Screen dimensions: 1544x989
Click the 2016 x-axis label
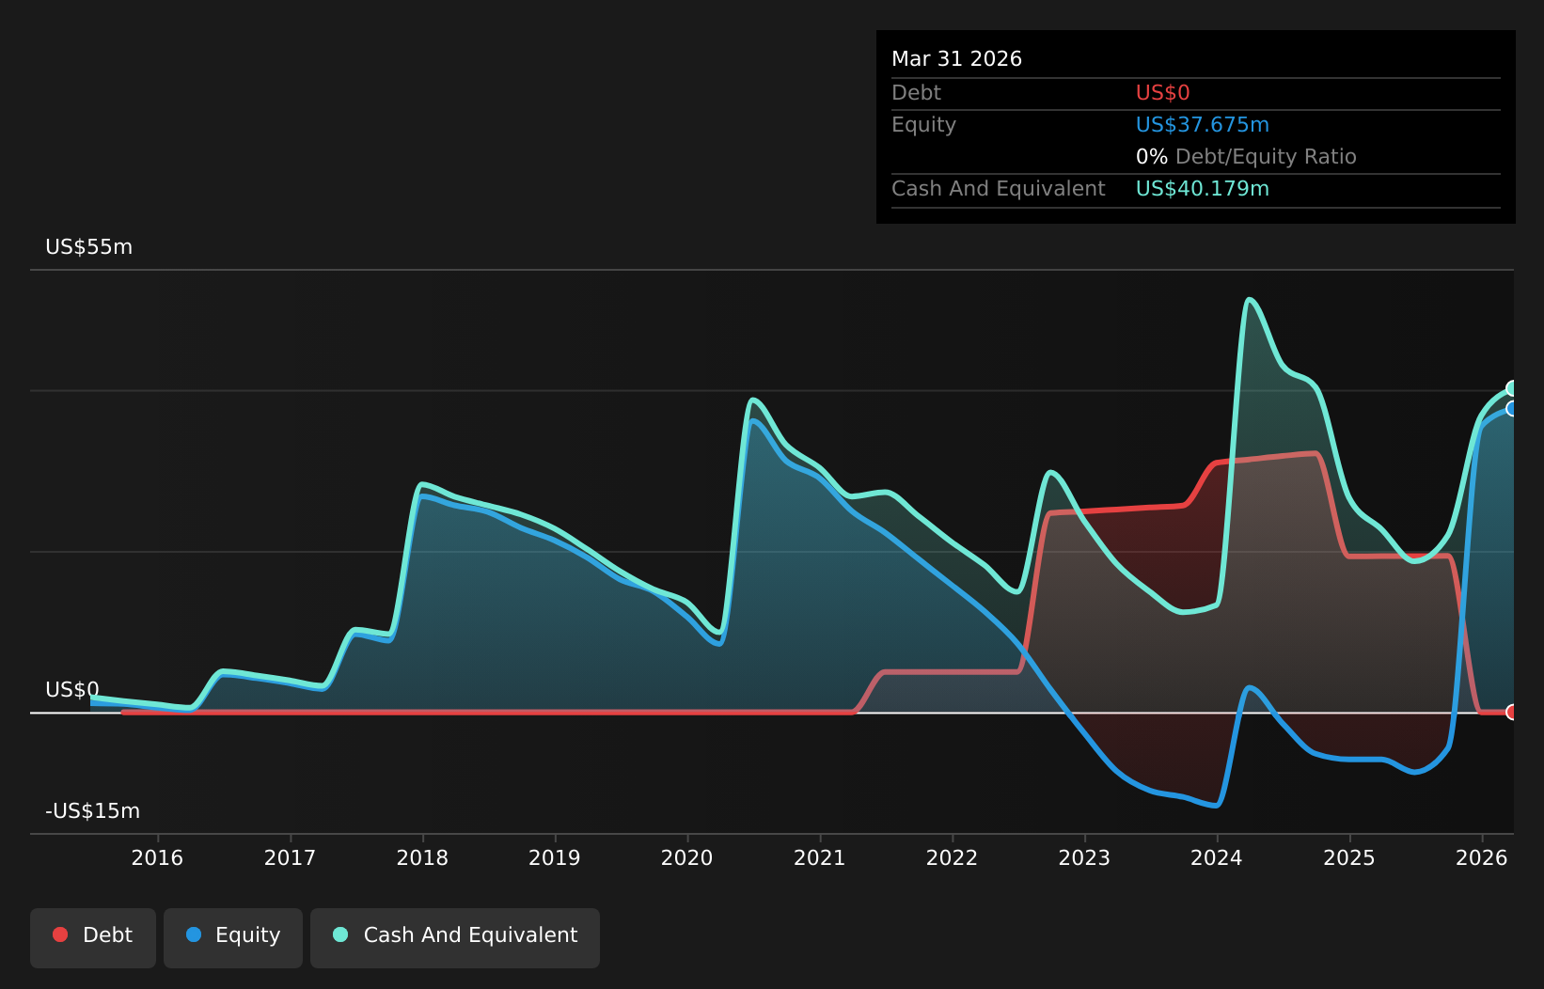point(157,857)
